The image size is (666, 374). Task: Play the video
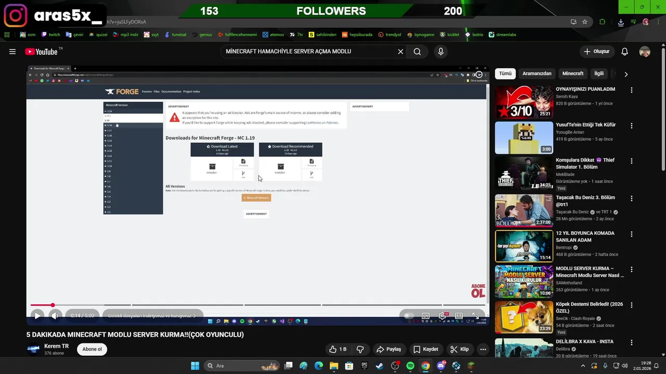(x=37, y=315)
